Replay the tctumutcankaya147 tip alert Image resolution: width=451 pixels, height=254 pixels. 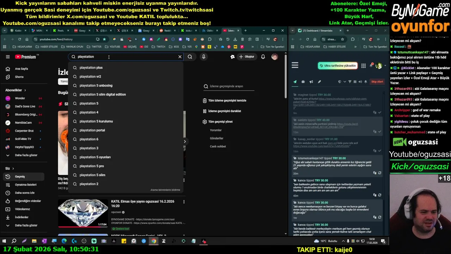click(379, 173)
